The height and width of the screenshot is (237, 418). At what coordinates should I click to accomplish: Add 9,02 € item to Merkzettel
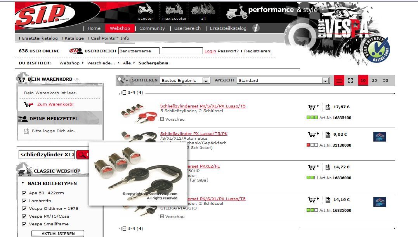328,135
